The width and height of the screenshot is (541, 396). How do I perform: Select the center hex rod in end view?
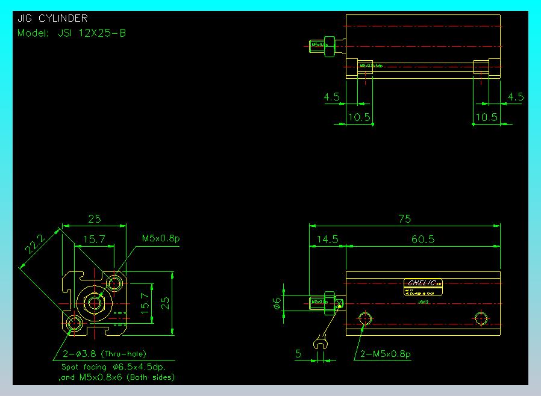point(94,303)
